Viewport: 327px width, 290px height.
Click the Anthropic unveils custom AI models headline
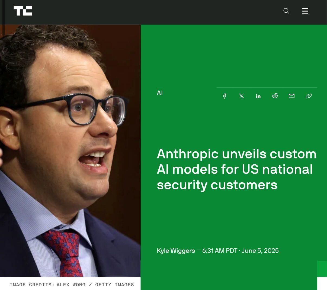click(237, 169)
